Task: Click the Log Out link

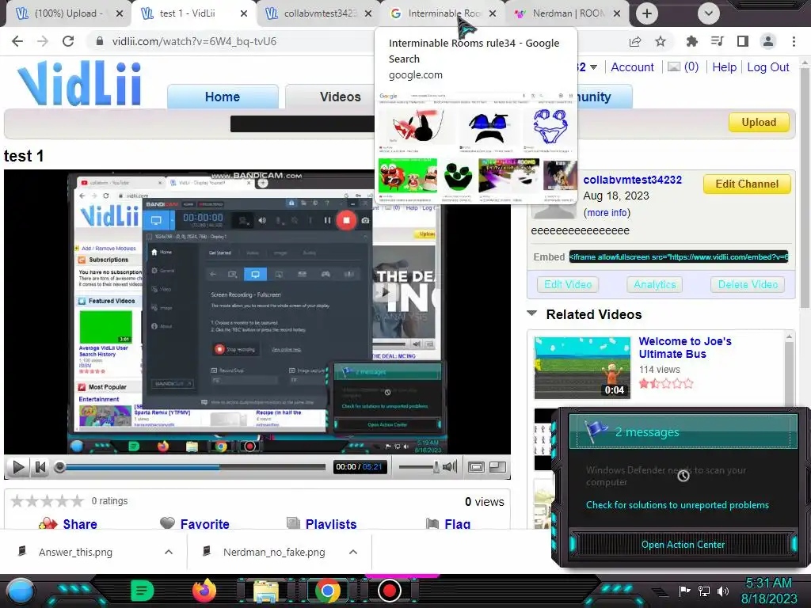Action: click(x=768, y=67)
